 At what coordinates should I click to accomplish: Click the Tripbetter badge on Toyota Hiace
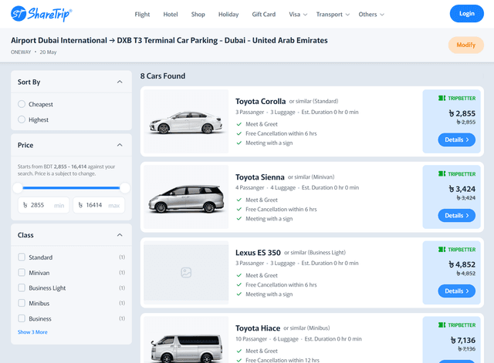coord(457,325)
